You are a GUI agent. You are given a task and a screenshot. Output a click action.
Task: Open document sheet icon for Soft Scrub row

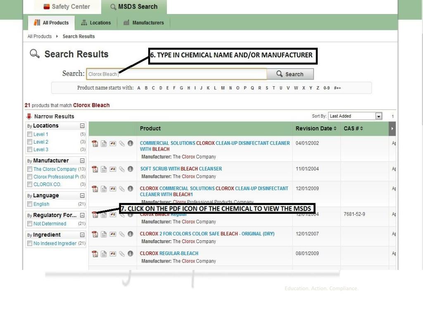[x=104, y=169]
